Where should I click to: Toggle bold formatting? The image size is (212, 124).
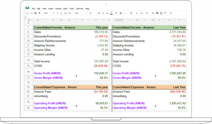[99, 13]
